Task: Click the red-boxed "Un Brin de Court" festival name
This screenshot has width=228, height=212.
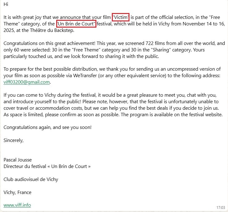Action: click(76, 24)
